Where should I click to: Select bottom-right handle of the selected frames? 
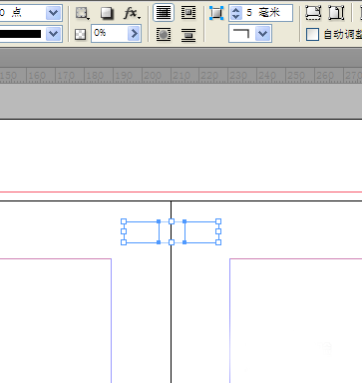click(218, 242)
